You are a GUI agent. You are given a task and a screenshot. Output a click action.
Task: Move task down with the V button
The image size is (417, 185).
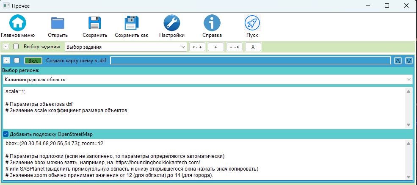(409, 61)
